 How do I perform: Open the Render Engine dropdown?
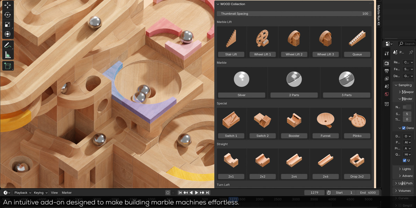(x=408, y=62)
